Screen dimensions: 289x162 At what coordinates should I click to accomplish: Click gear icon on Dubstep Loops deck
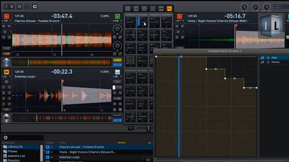coord(120,110)
